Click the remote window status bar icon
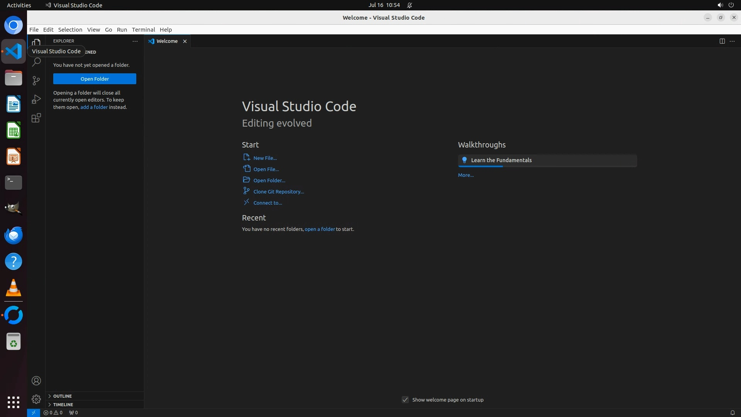 pyautogui.click(x=34, y=412)
